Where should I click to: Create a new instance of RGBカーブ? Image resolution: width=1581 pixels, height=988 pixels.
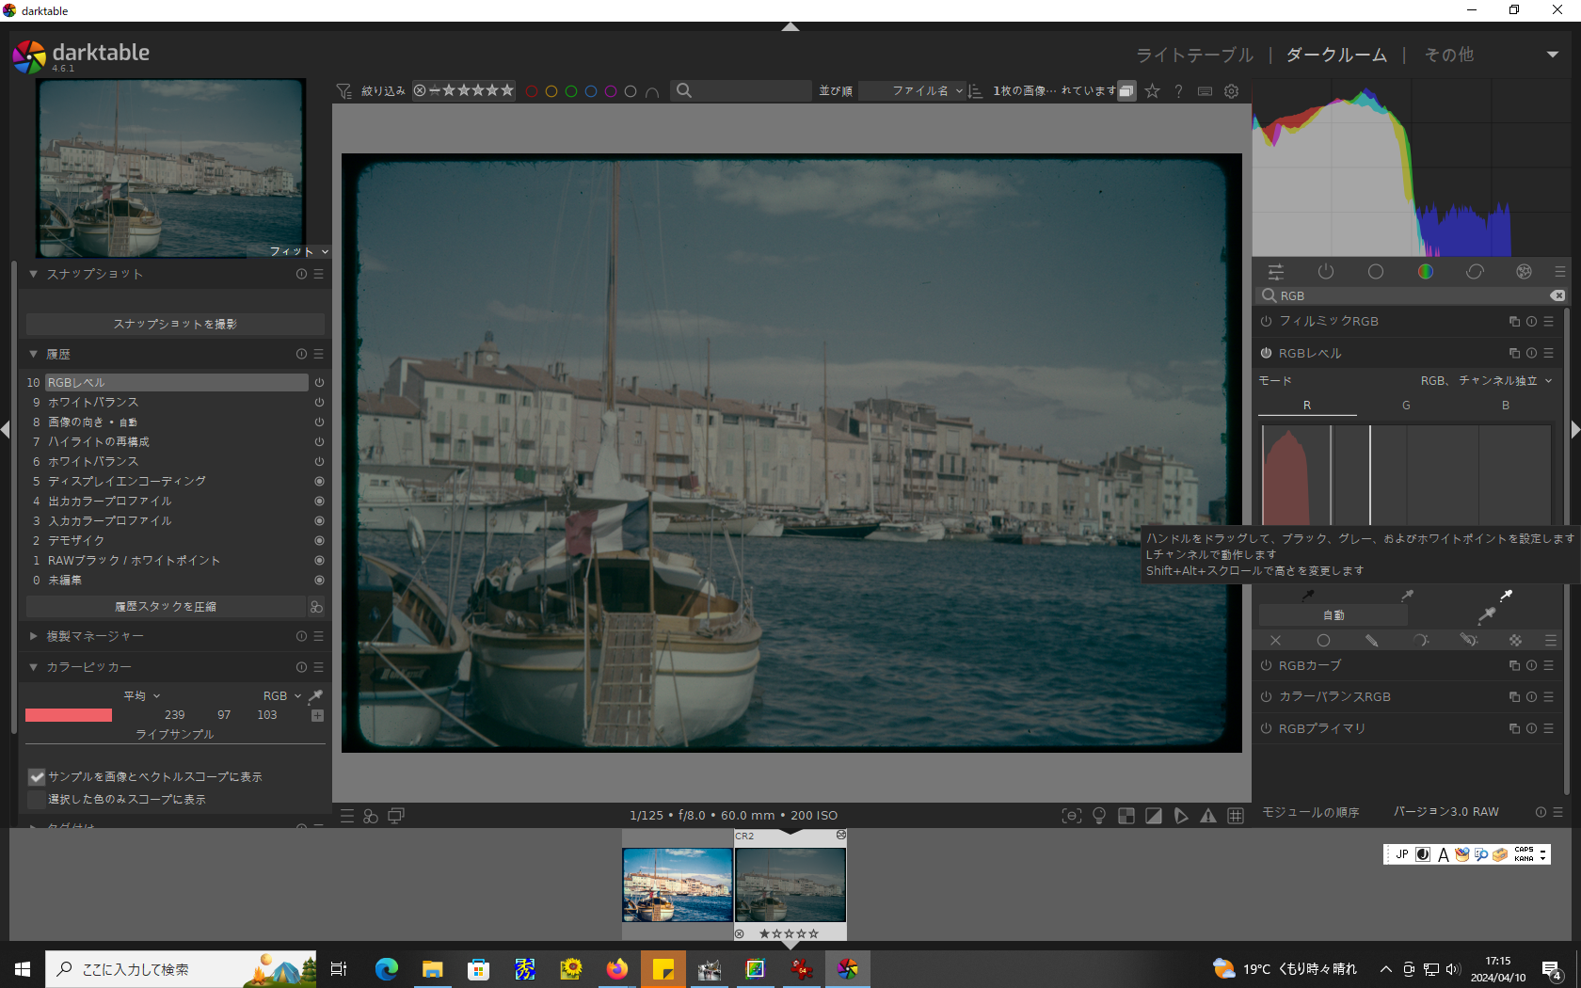[x=1514, y=666]
